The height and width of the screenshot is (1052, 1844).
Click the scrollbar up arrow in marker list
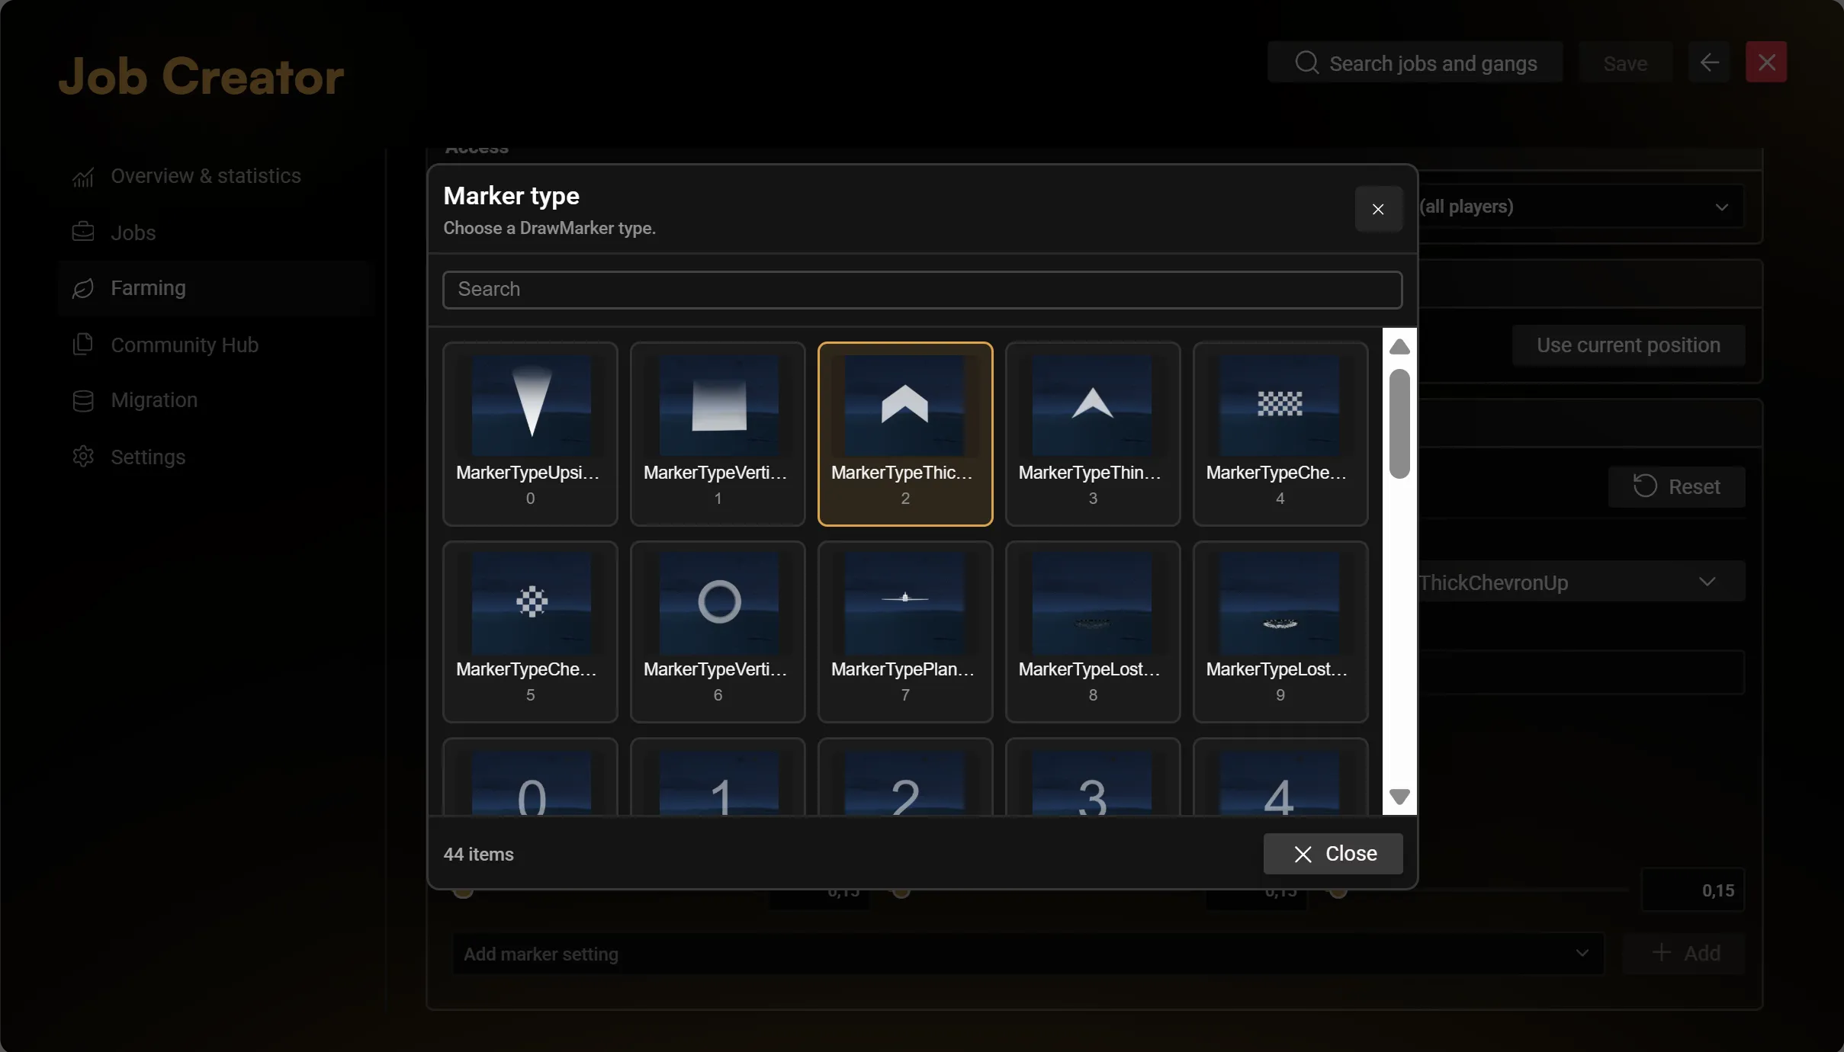[1399, 347]
